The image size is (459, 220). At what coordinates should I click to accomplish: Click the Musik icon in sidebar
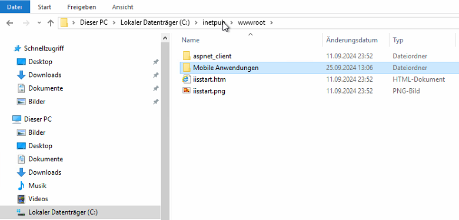(x=21, y=185)
